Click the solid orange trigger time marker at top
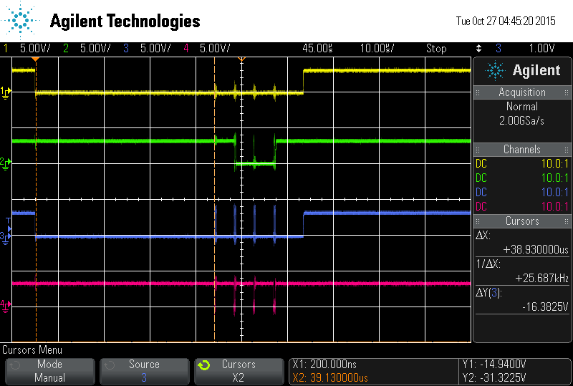Viewport: 573px width, 386px height. [x=35, y=59]
